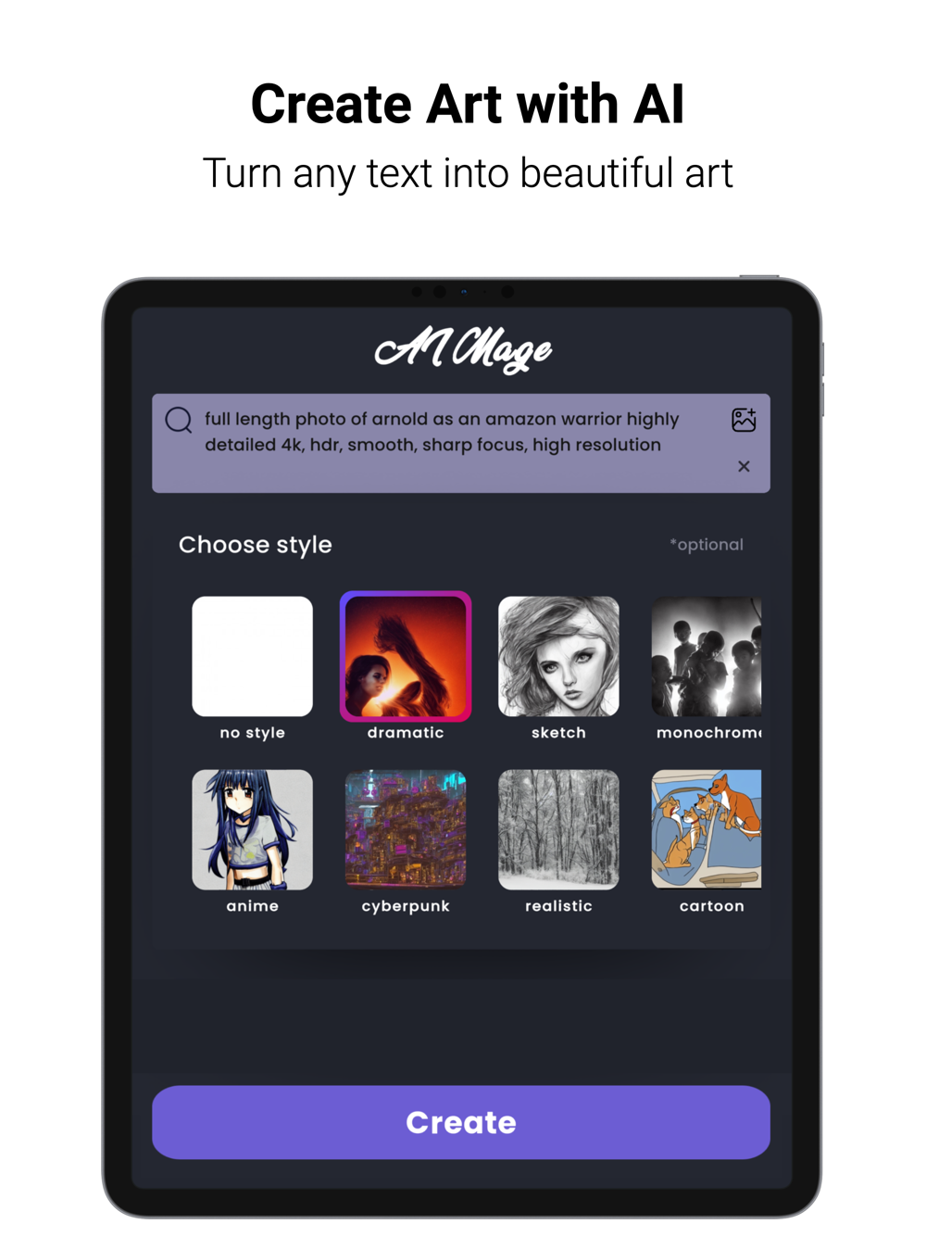The height and width of the screenshot is (1236, 926).
Task: Tap the AI Mage logo
Action: 463,350
